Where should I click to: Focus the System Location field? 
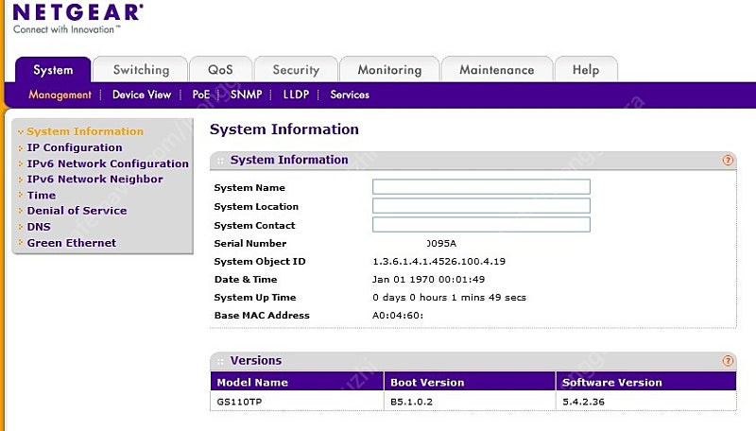point(481,205)
